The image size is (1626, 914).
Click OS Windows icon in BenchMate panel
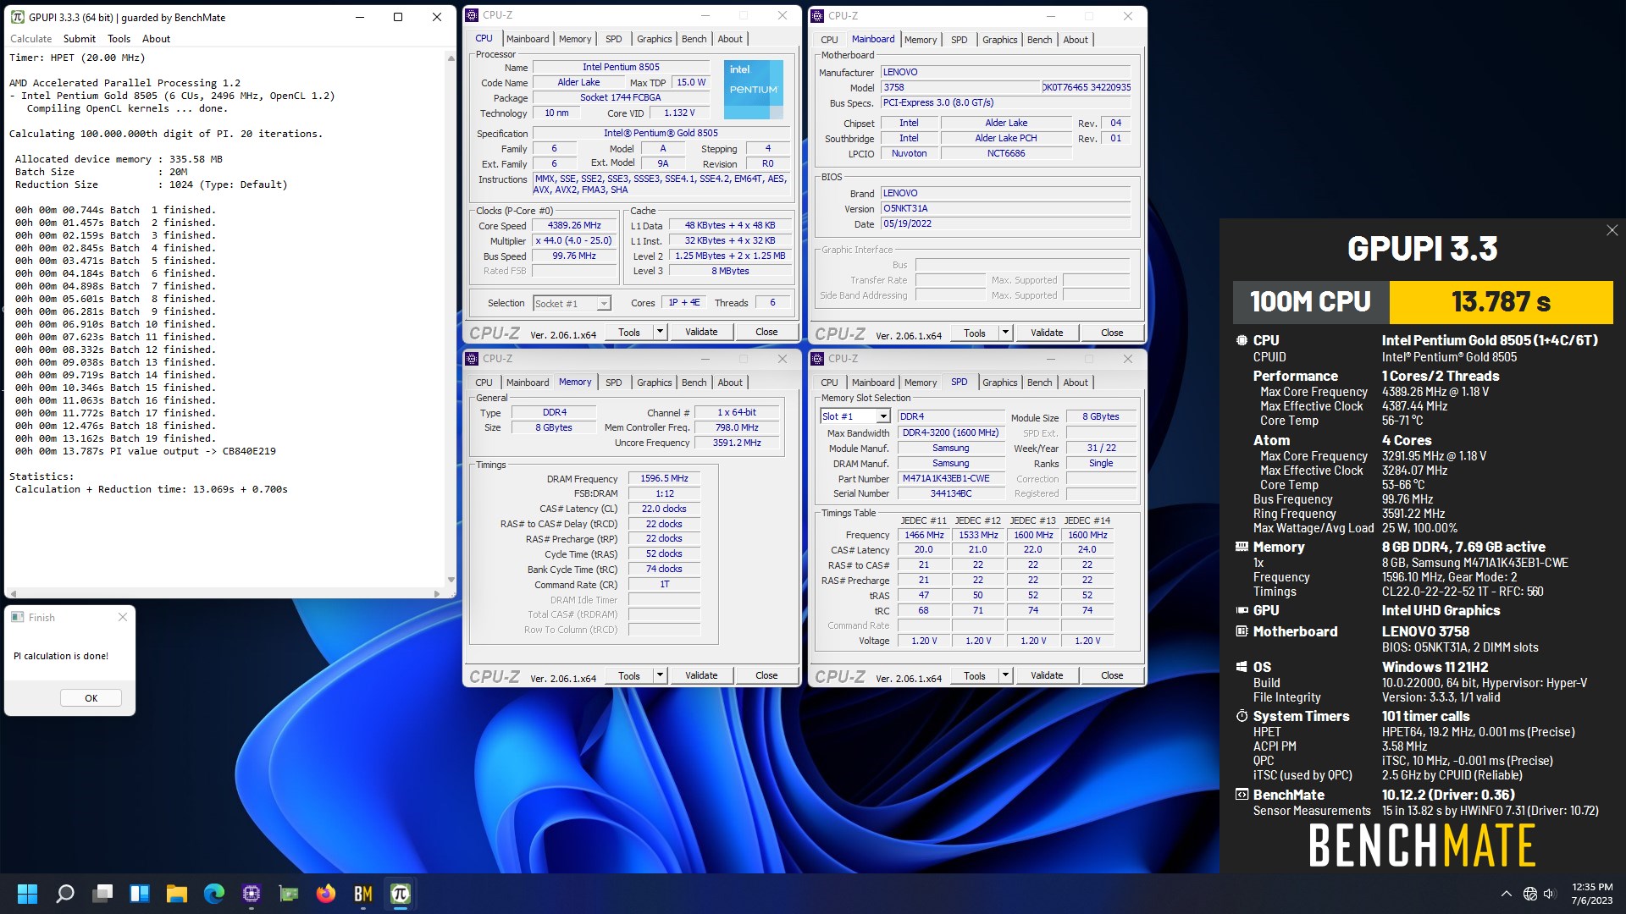(1242, 667)
